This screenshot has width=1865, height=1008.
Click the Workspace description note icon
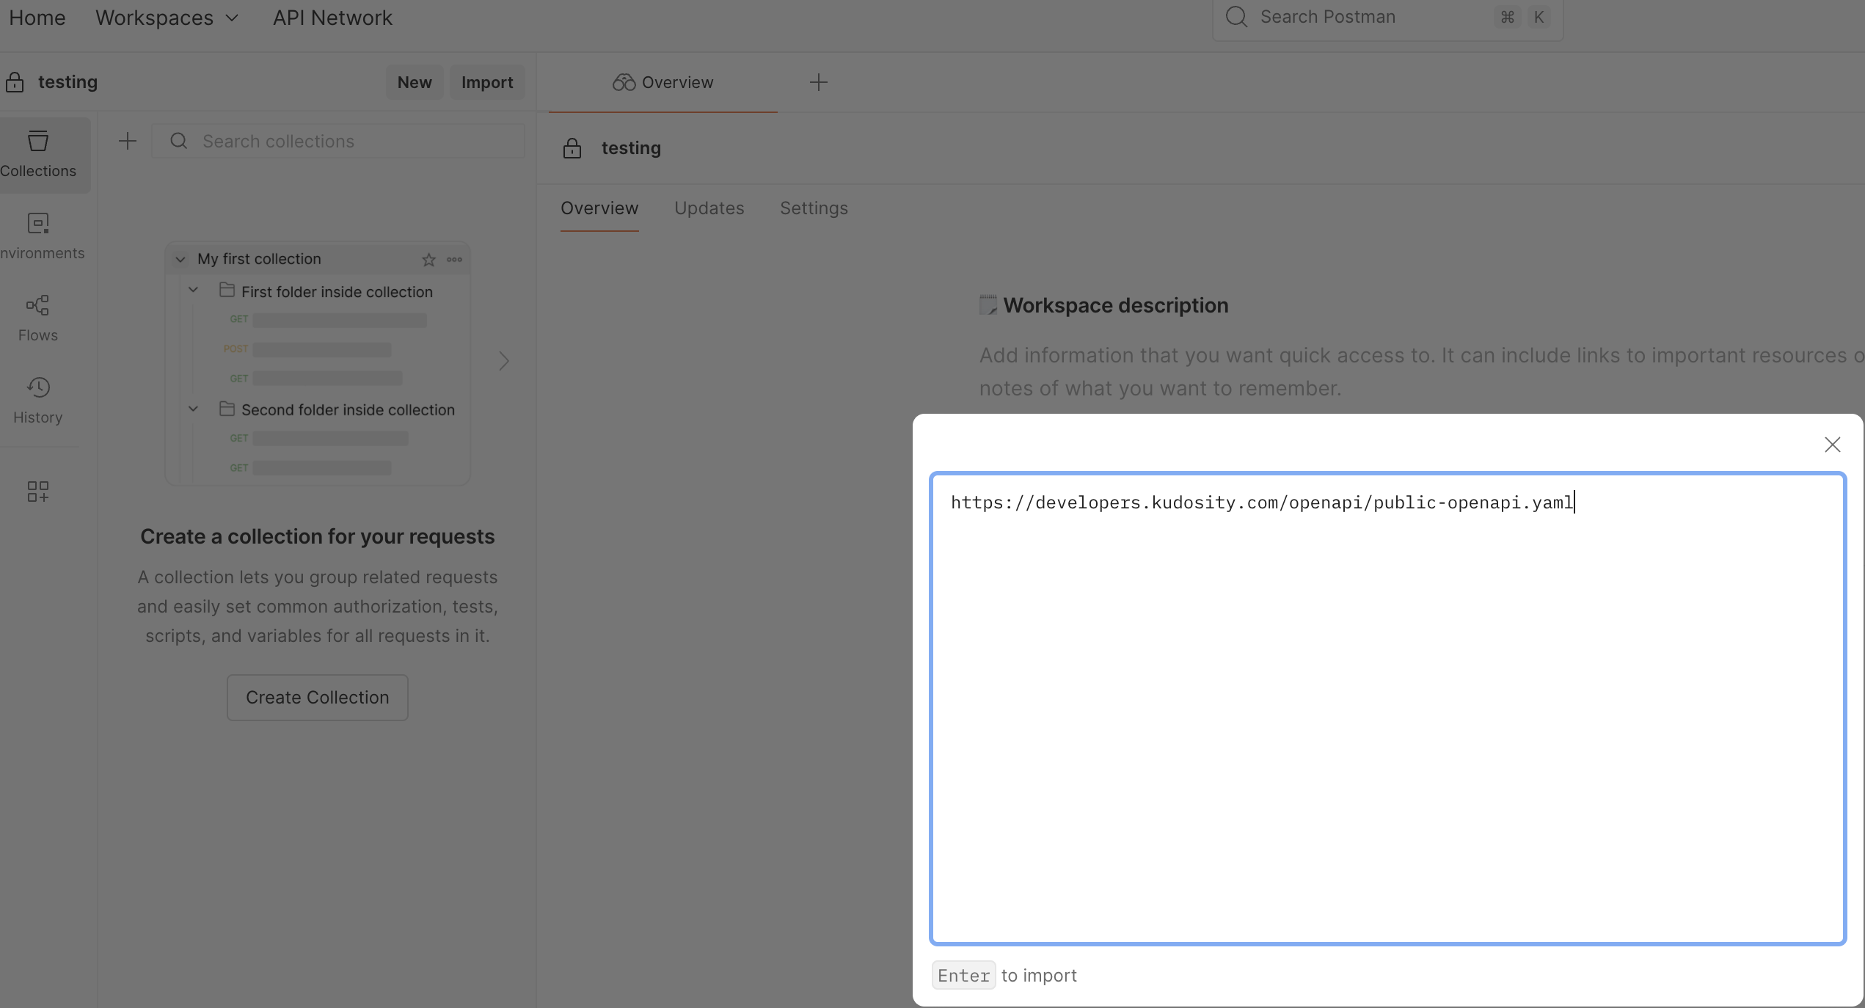[x=988, y=305]
